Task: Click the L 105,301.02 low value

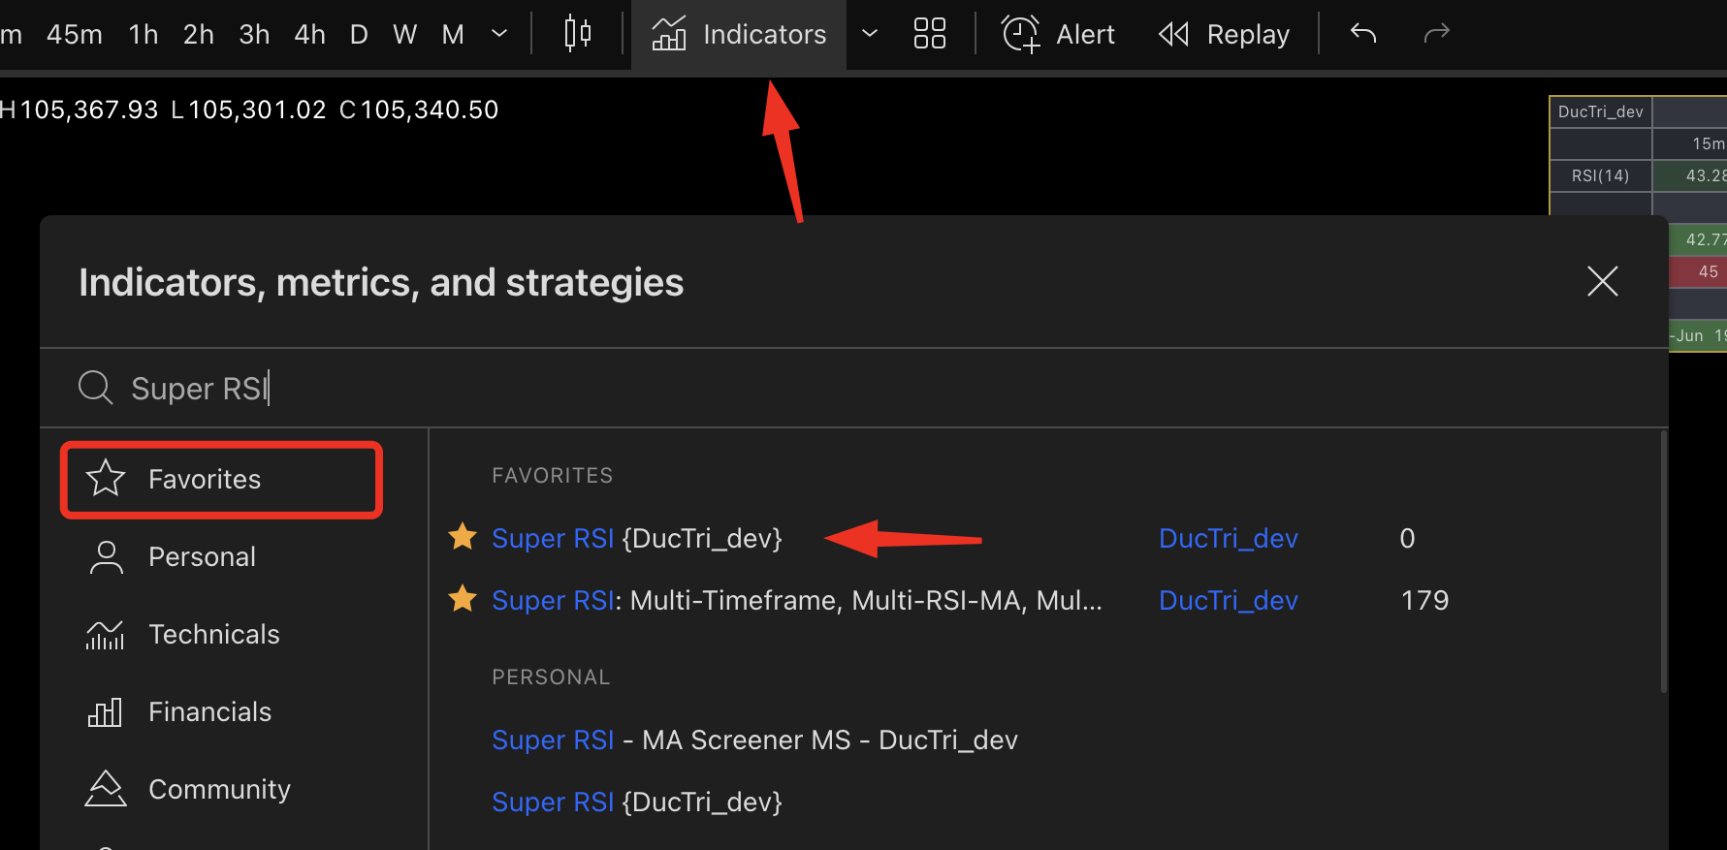Action: click(249, 110)
